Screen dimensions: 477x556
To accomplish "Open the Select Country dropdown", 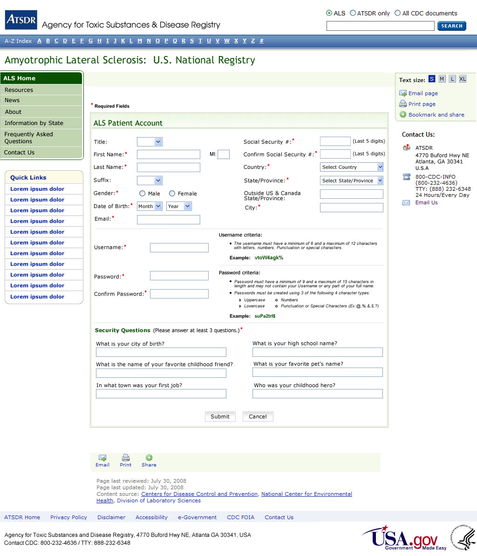I will [352, 167].
